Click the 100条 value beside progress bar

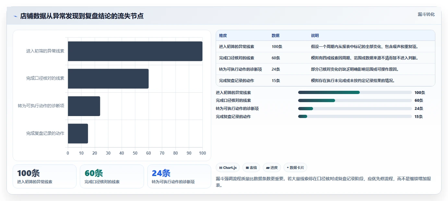point(420,92)
